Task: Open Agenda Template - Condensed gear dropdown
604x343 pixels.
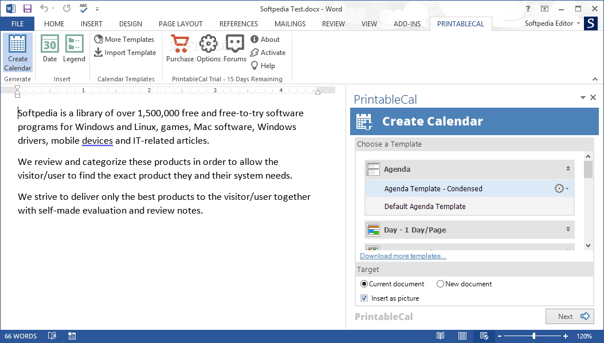Action: [562, 188]
